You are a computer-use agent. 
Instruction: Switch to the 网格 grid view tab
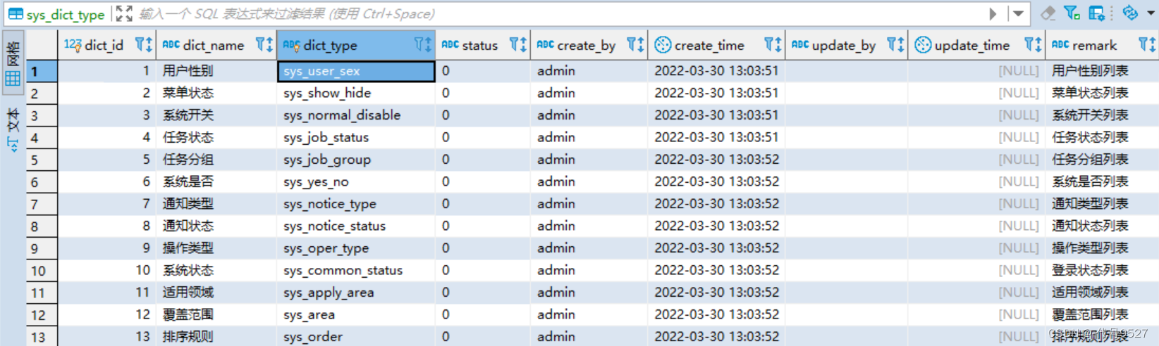click(13, 64)
